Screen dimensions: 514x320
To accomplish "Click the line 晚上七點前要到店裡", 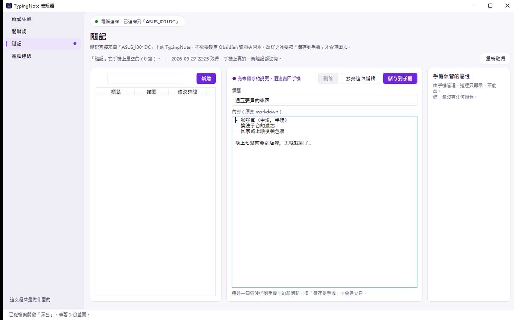I will (x=274, y=143).
